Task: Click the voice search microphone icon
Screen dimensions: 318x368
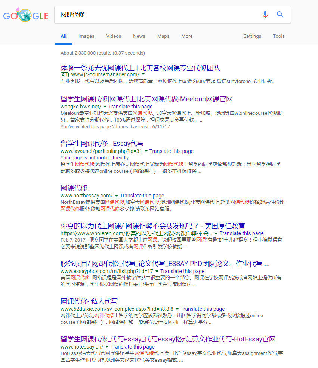Action: point(265,15)
